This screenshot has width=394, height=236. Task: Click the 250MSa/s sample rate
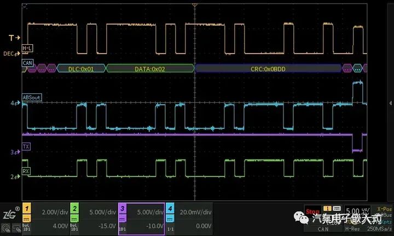click(379, 229)
